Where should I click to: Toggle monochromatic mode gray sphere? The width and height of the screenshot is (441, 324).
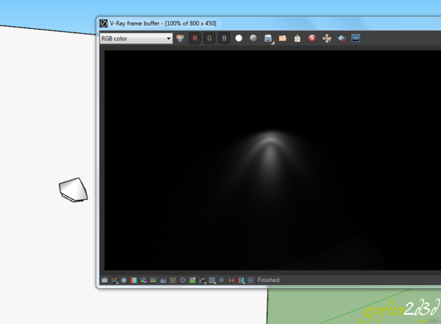coord(253,38)
